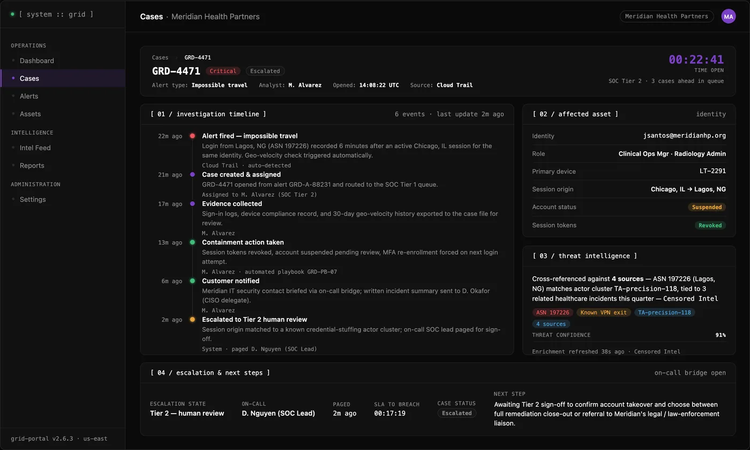This screenshot has width=750, height=450.
Task: Click D. Nguyen (SOC Lead) on-call value
Action: (x=279, y=414)
